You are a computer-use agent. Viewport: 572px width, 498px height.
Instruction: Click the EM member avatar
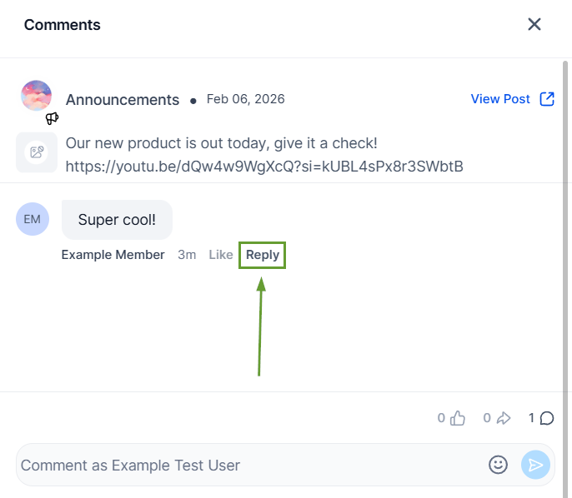tap(33, 219)
